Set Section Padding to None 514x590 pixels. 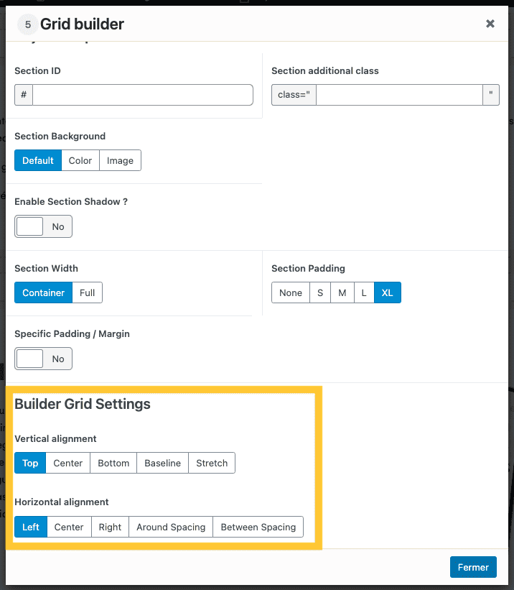291,292
